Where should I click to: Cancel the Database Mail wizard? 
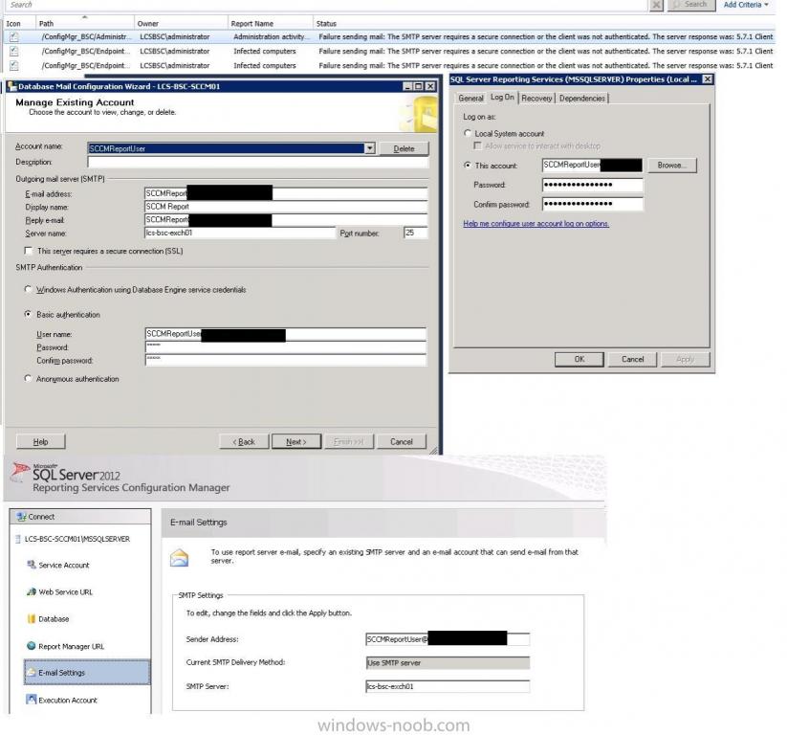tap(402, 441)
